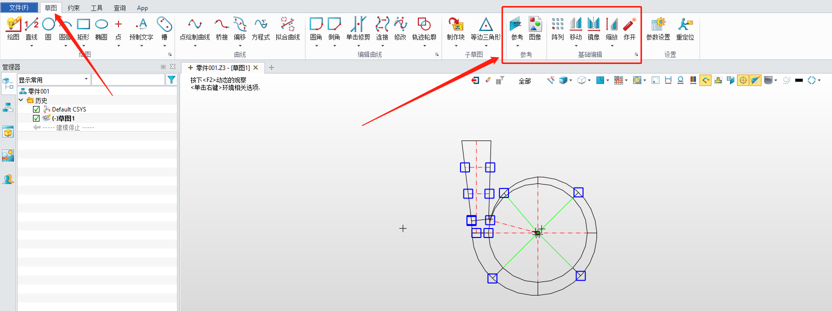The image size is (832, 311).
Task: Toggle the manager filter funnel button
Action: pyautogui.click(x=171, y=79)
